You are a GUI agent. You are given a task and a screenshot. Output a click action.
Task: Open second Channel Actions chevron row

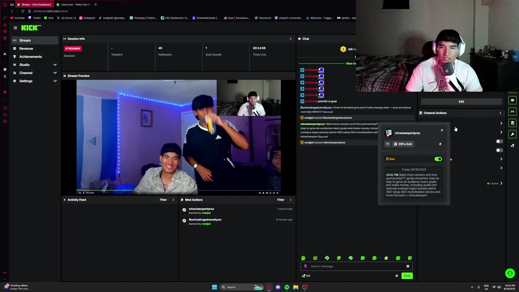coord(501,132)
